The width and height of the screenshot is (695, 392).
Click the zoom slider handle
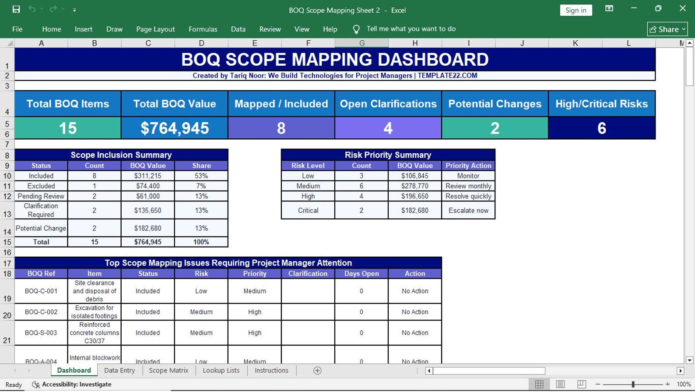coord(633,384)
